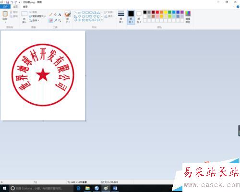Select the Pencil tool
240x192 pixels.
point(51,15)
